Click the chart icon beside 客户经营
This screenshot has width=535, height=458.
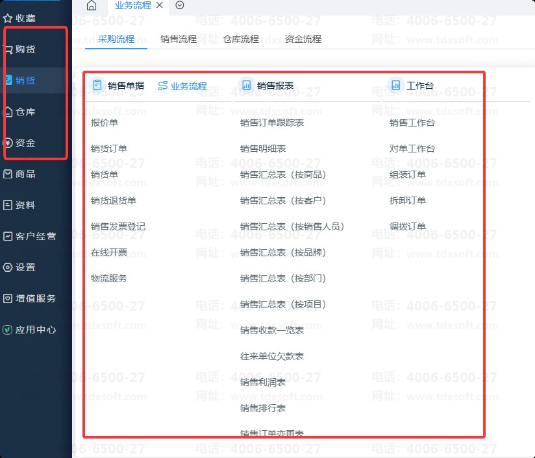coord(8,236)
